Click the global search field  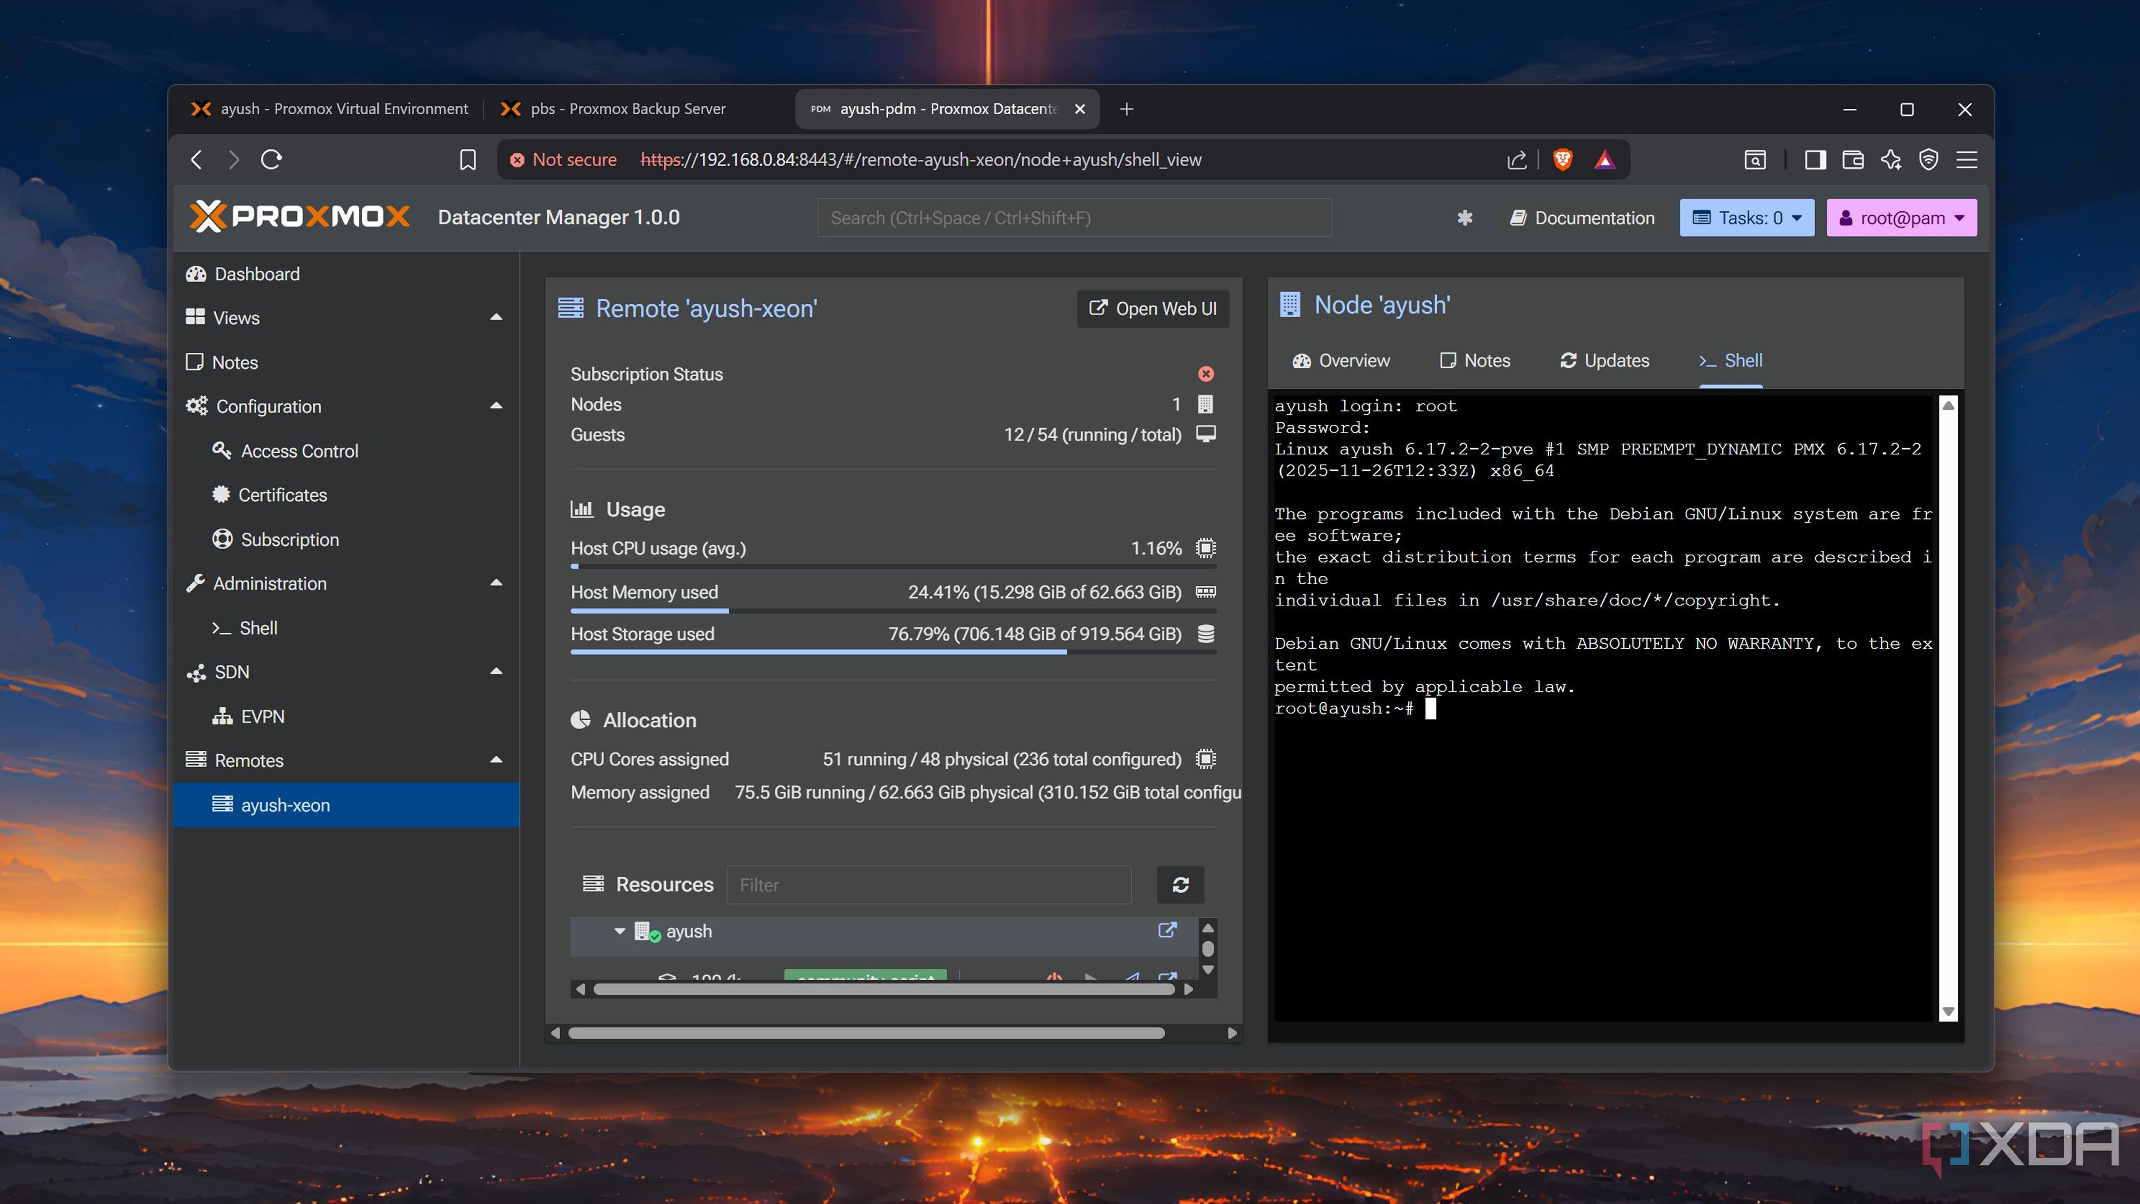click(x=1074, y=218)
